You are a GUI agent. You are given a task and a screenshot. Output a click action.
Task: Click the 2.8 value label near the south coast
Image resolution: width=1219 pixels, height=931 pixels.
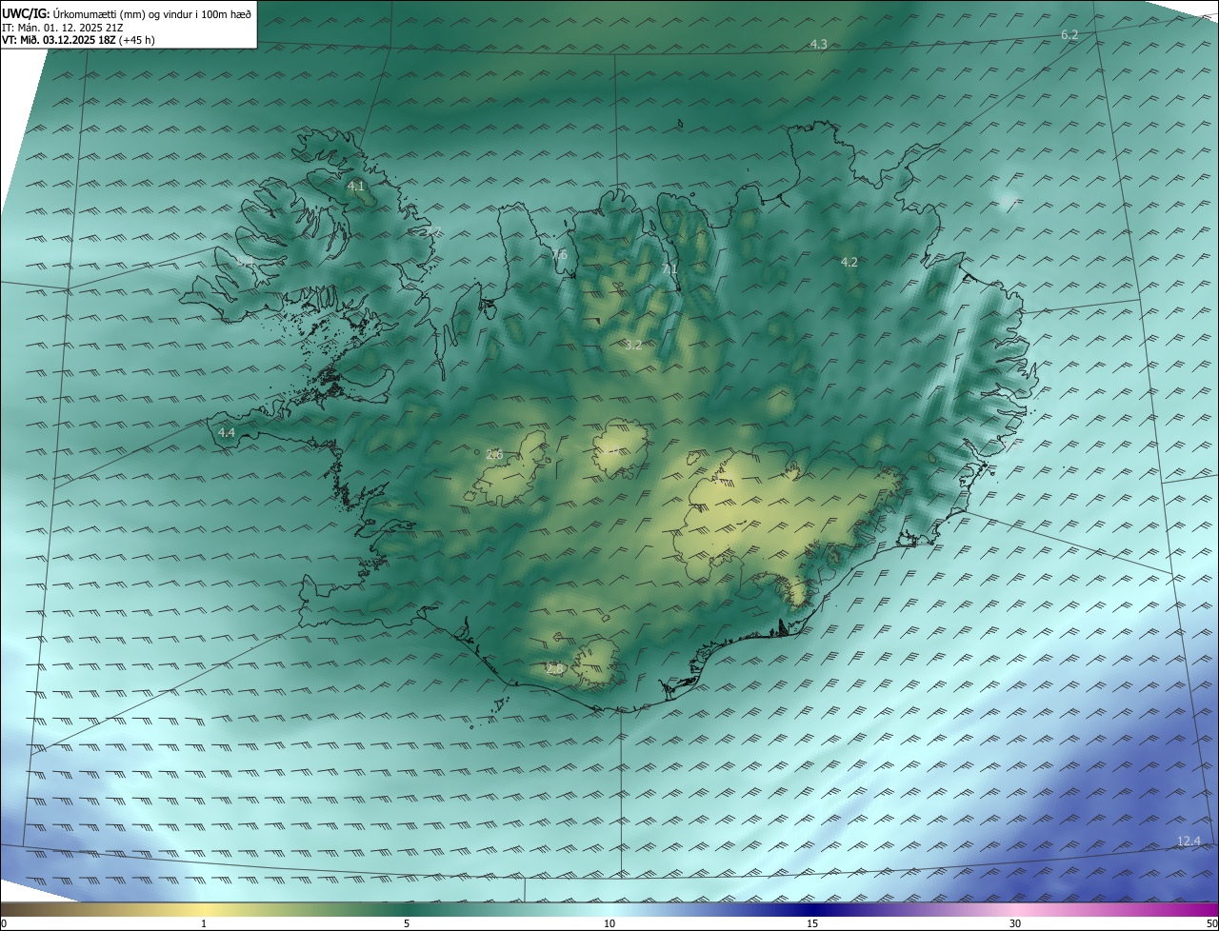tap(555, 669)
